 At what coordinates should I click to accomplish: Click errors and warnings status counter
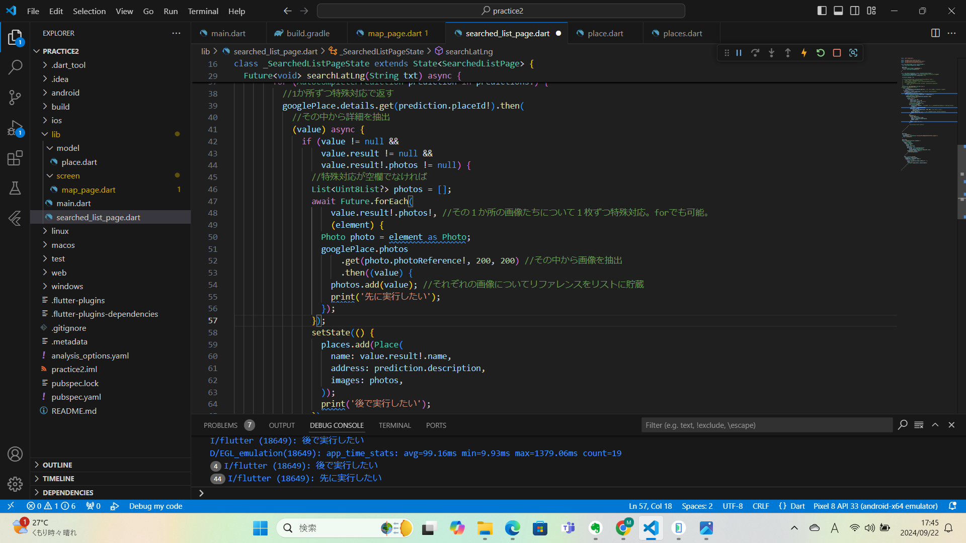51,506
